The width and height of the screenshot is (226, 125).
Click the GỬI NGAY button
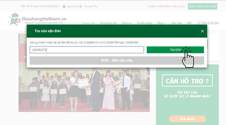[187, 119]
